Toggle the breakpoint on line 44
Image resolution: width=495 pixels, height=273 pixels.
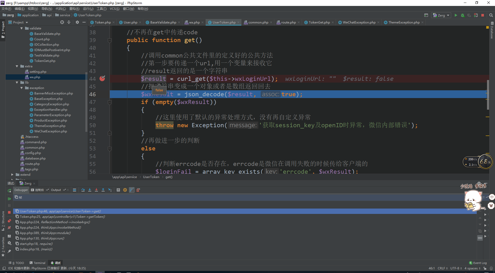point(102,79)
